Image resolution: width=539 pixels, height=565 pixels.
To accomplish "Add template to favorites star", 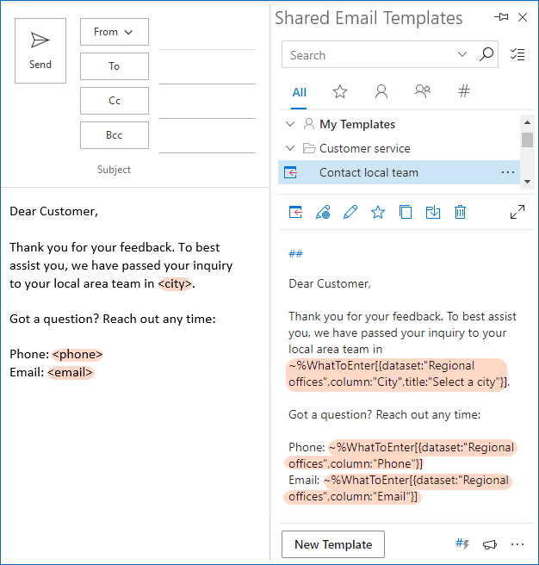I will [x=378, y=212].
